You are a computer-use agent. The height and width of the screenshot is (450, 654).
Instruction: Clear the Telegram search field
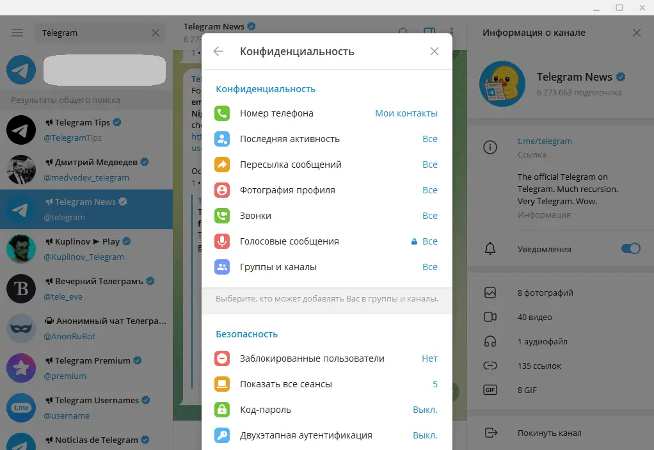point(155,33)
